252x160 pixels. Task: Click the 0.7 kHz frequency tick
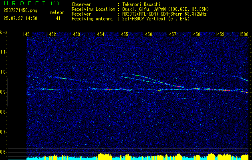(x=4, y=132)
